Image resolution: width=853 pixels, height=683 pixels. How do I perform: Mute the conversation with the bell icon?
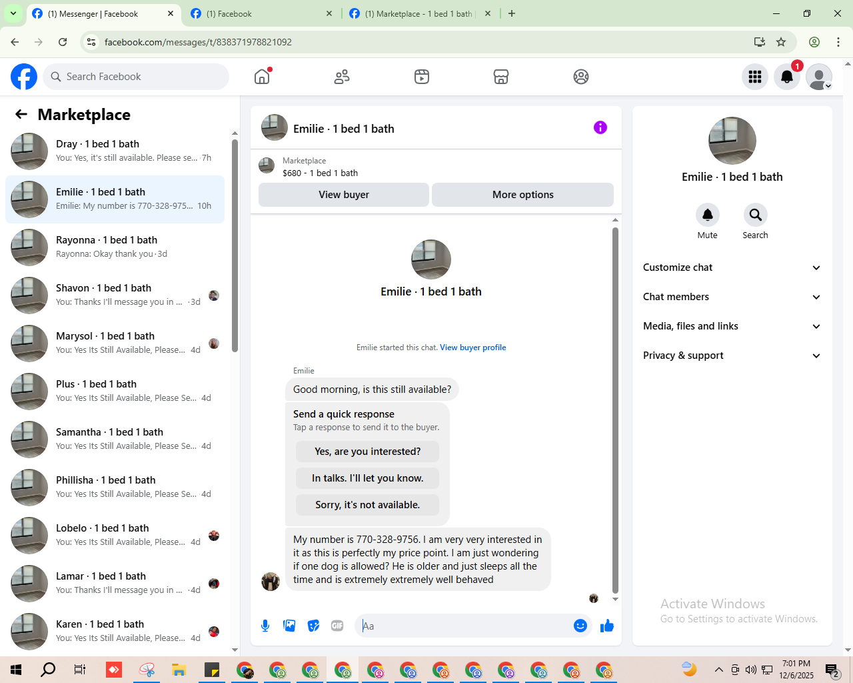coord(708,215)
